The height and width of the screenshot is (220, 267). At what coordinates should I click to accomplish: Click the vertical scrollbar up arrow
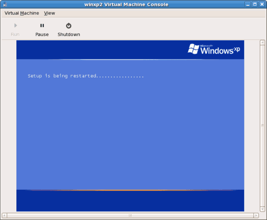tap(262, 43)
